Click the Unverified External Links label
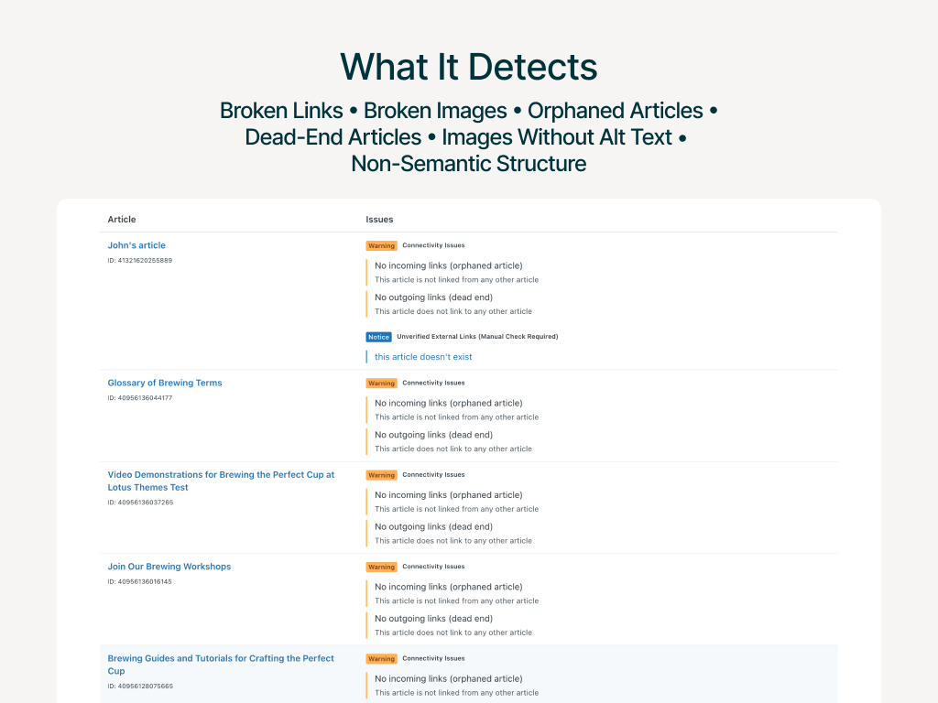Viewport: 938px width, 703px height. pos(477,337)
